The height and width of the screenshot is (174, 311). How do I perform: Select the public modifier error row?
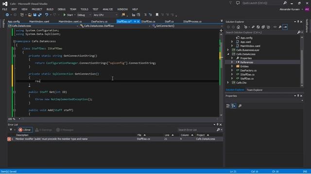(115, 139)
